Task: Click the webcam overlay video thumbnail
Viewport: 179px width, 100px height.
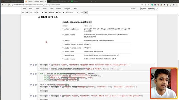Action: [164, 83]
